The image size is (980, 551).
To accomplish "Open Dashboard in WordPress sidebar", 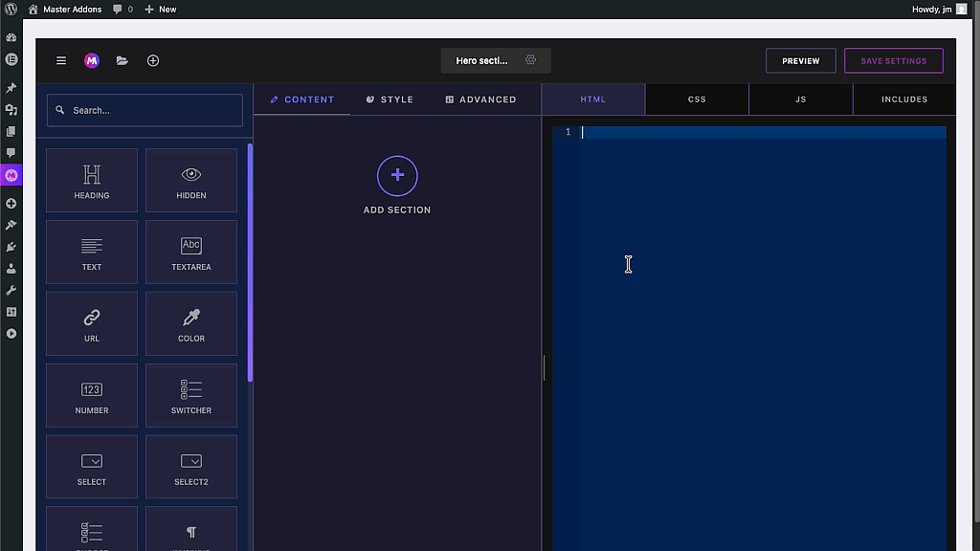I will click(11, 37).
